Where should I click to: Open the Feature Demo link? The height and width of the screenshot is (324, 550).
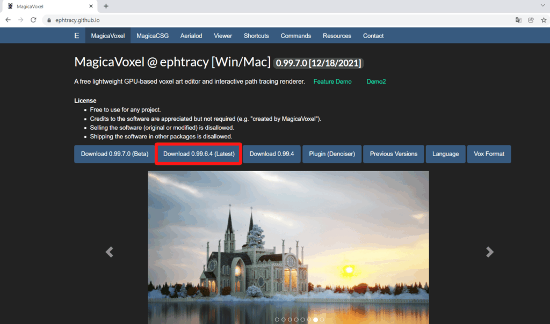[332, 82]
